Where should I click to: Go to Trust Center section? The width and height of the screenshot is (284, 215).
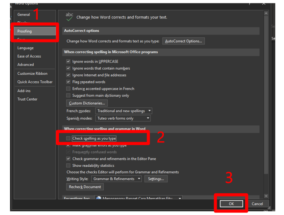[27, 99]
